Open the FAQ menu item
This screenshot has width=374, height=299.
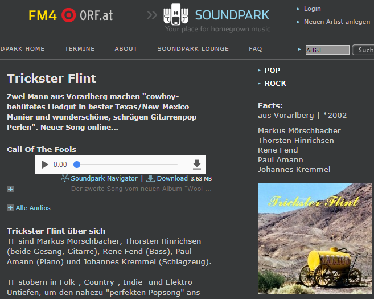click(x=256, y=48)
